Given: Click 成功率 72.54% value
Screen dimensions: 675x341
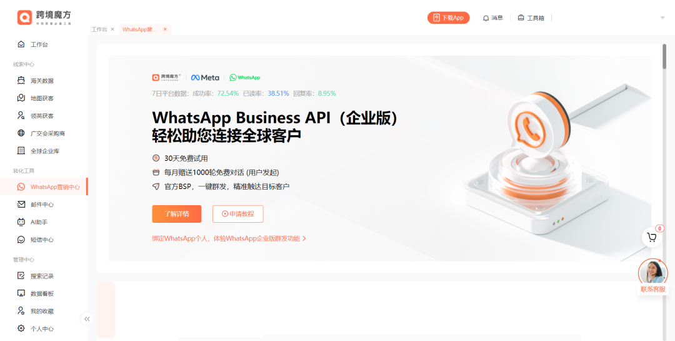Looking at the screenshot, I should click(x=227, y=93).
